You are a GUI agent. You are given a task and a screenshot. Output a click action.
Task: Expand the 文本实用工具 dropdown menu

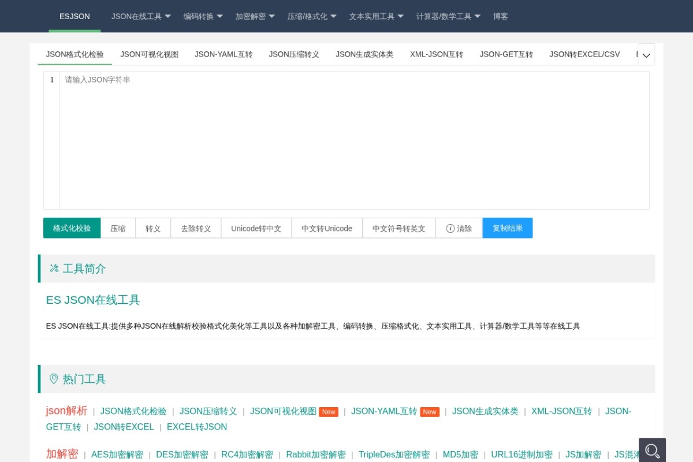click(376, 16)
